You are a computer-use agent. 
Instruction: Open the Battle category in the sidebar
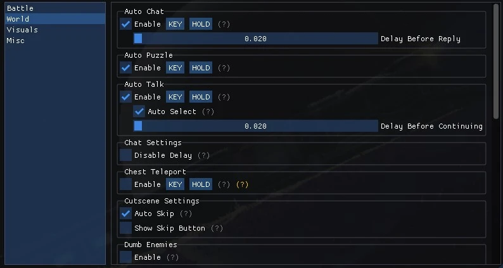click(54, 8)
